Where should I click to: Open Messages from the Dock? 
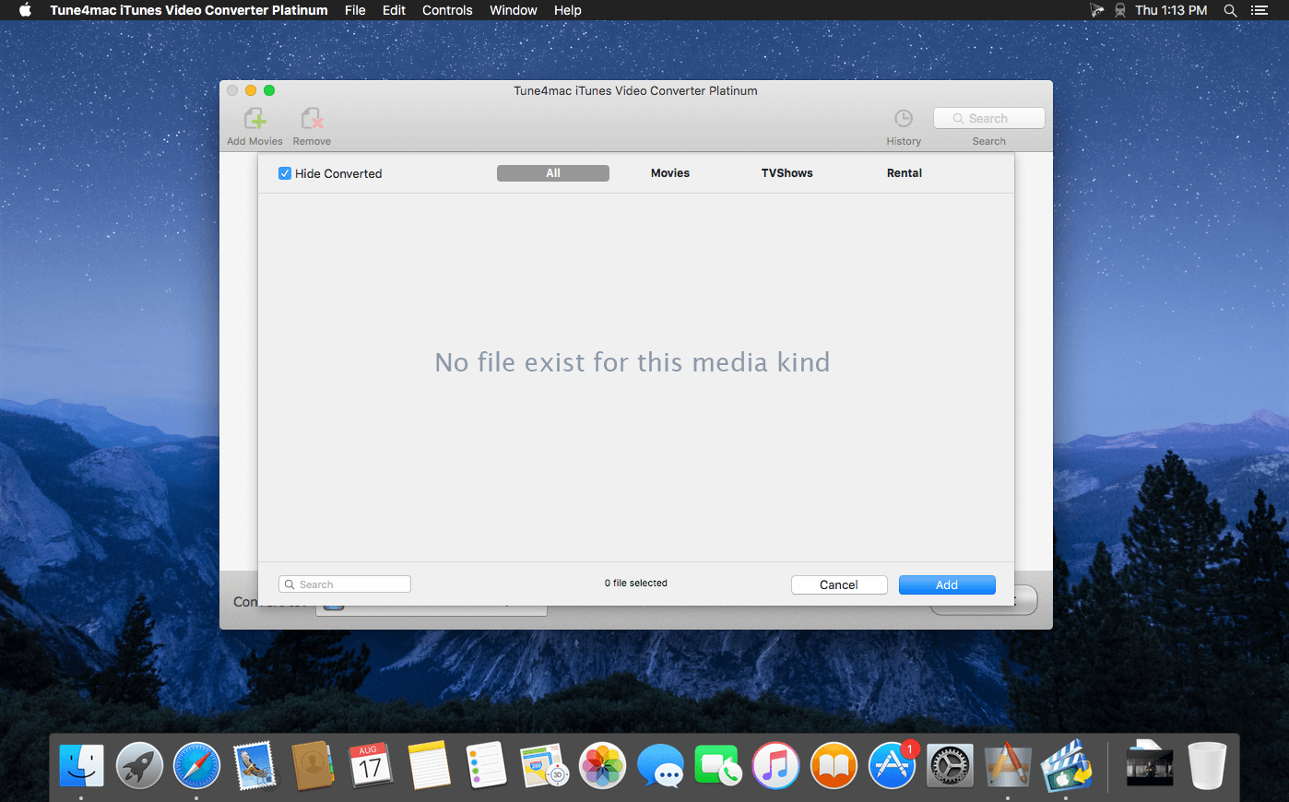(x=660, y=766)
